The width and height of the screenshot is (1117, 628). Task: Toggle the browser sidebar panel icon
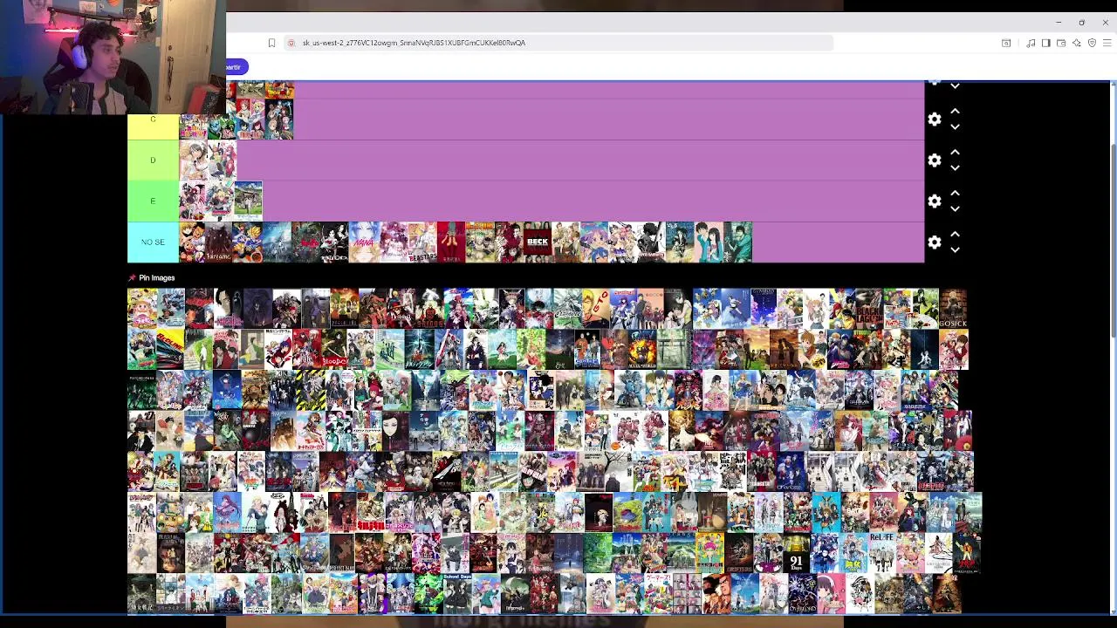(1045, 43)
